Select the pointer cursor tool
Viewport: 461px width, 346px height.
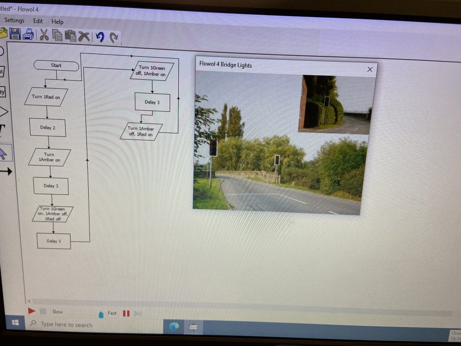point(3,154)
